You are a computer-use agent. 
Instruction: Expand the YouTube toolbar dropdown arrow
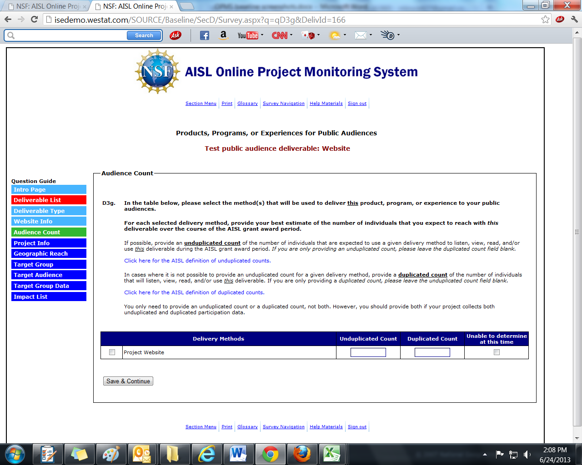tap(262, 35)
